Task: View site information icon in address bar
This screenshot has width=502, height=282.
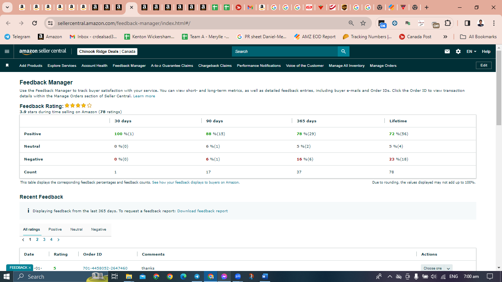Action: pos(51,23)
